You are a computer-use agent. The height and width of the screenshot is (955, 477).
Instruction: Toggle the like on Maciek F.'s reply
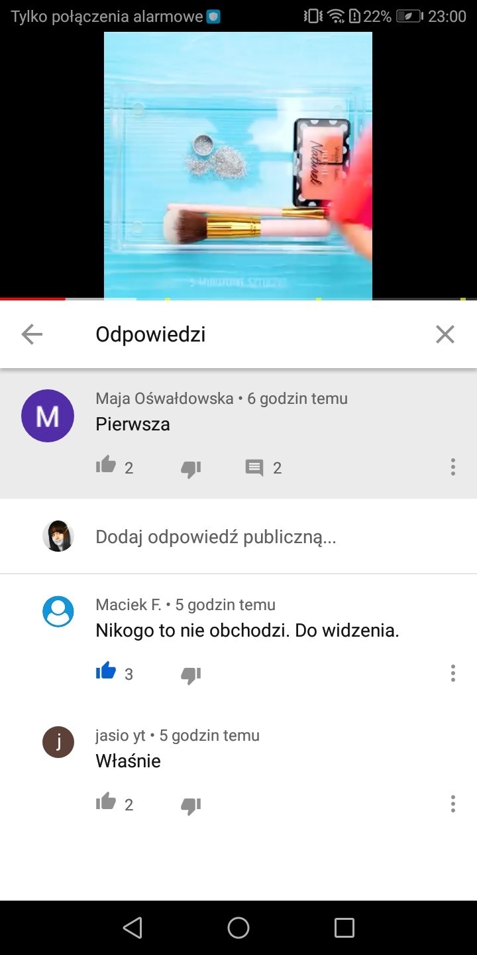106,672
